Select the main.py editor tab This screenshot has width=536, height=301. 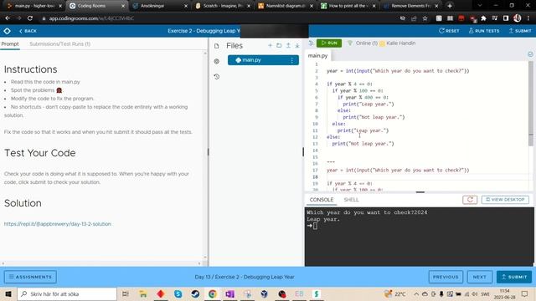click(x=317, y=56)
